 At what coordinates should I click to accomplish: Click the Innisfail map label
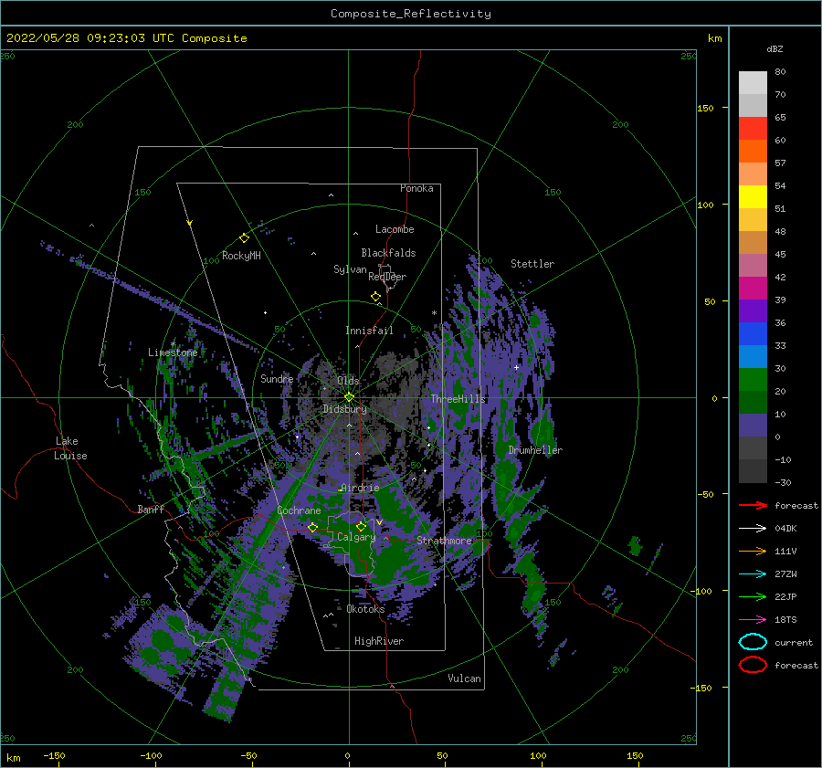click(369, 331)
